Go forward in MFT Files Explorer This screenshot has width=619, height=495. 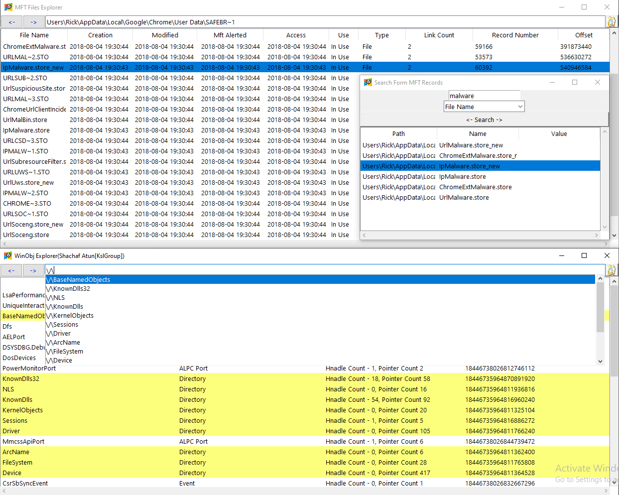(33, 22)
